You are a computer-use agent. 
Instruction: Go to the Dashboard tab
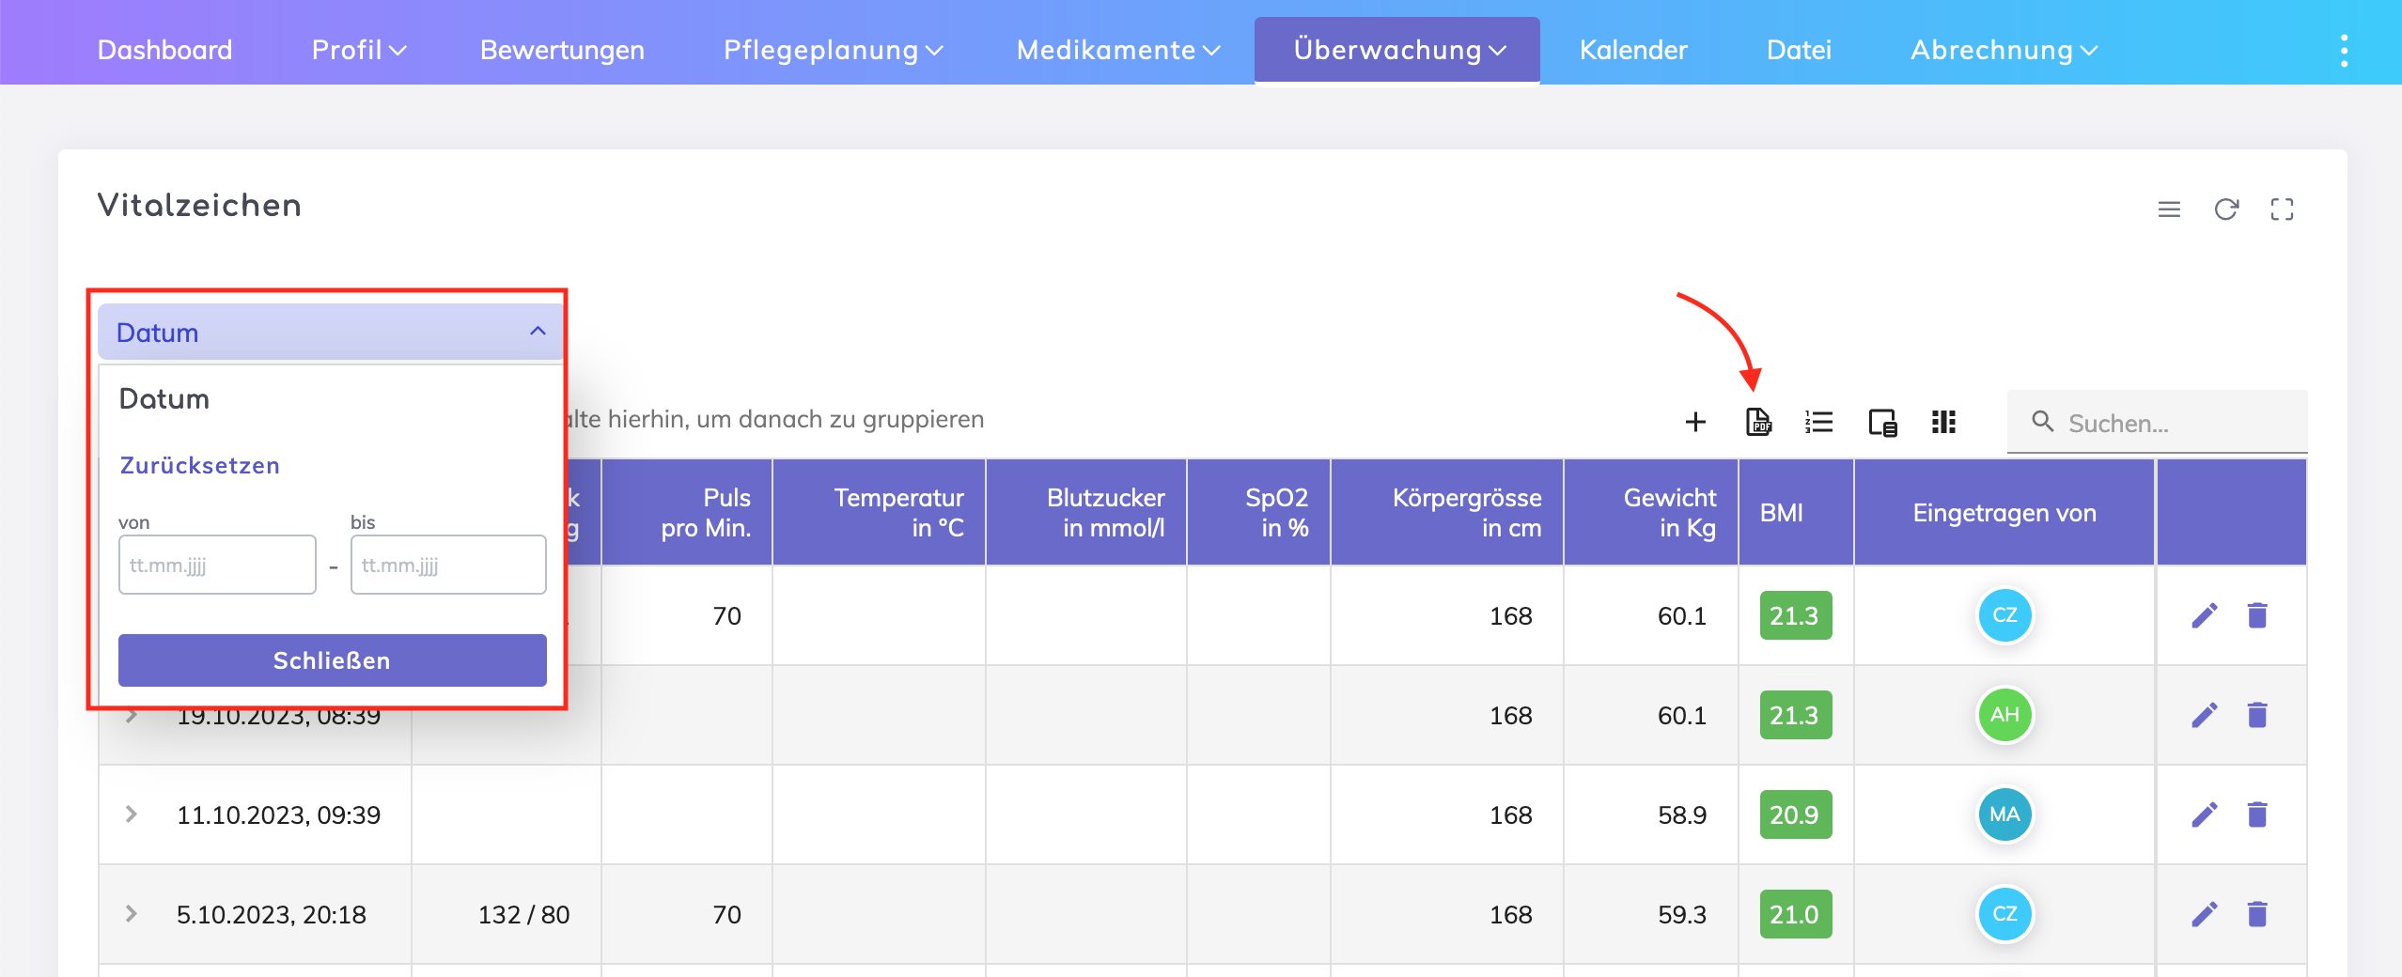pos(164,51)
